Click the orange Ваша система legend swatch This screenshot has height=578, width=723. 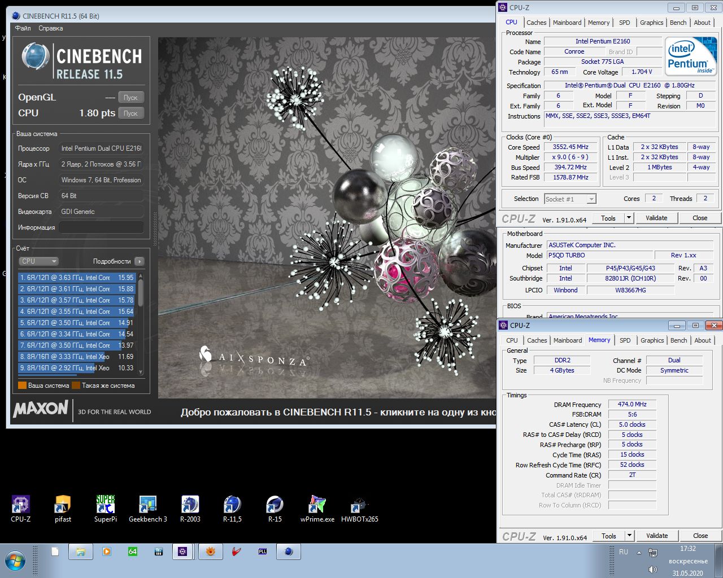point(22,386)
